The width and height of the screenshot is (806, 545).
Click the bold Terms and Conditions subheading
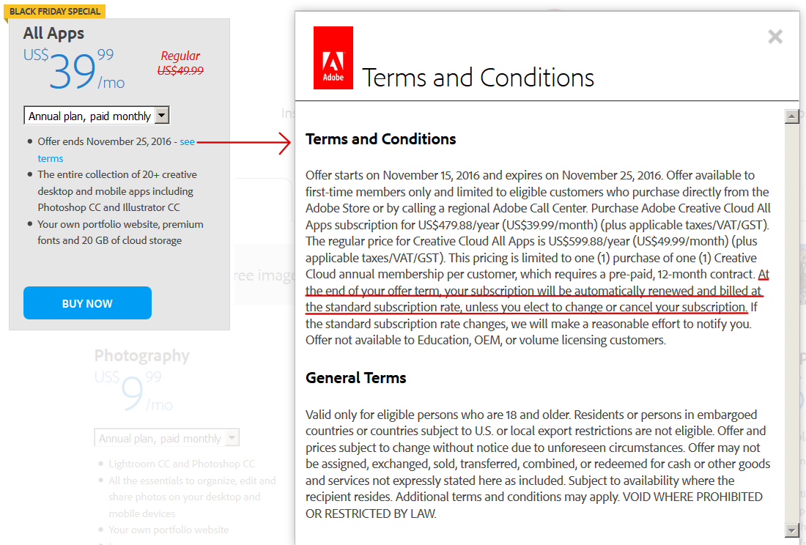pos(381,139)
